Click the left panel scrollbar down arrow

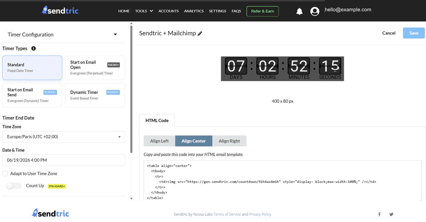[131, 198]
